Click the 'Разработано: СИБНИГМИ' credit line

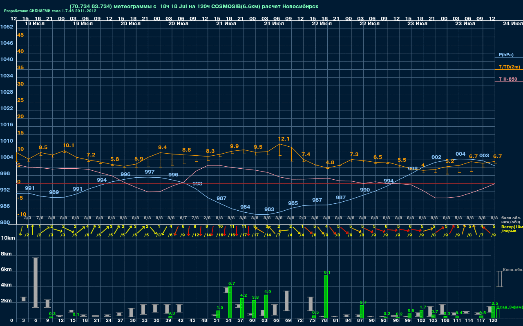[x=50, y=11]
